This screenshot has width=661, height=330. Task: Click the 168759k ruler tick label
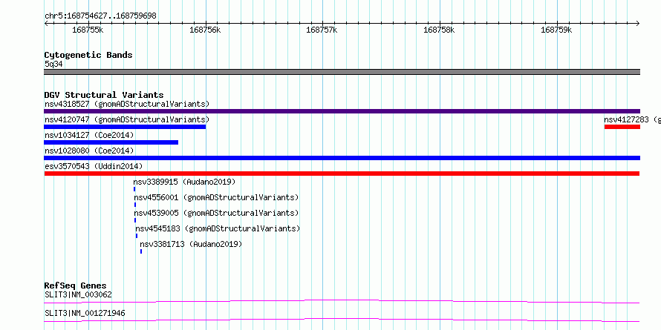pyautogui.click(x=556, y=30)
